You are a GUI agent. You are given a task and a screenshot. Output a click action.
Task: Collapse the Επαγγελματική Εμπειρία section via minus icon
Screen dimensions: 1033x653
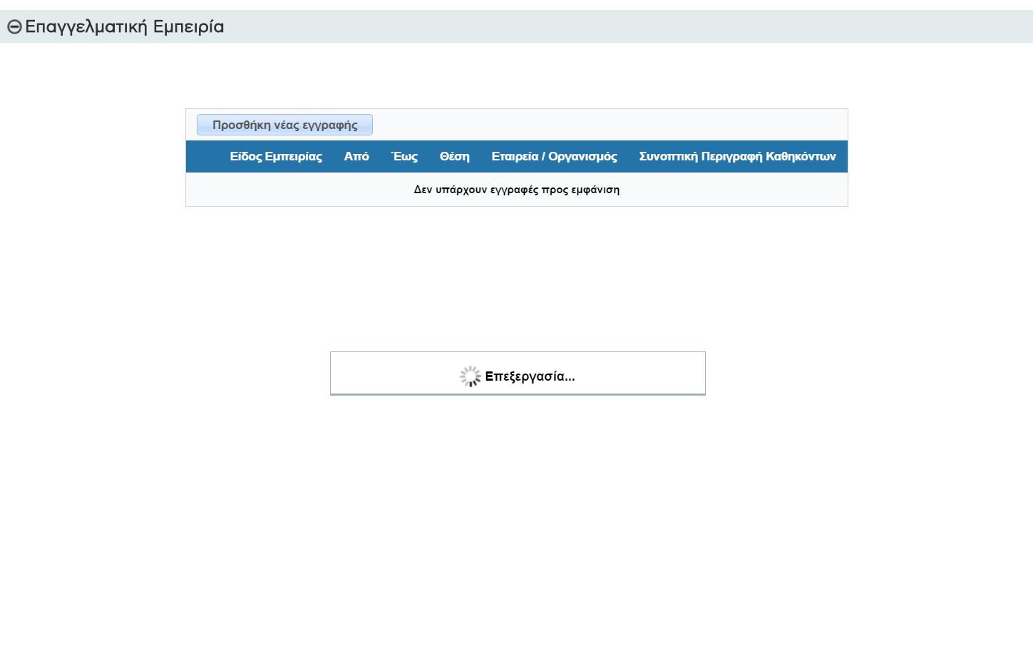pos(14,27)
